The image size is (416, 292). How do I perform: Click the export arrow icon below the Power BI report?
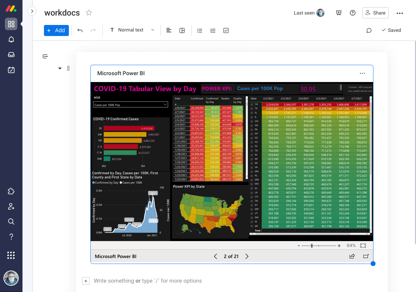point(352,256)
